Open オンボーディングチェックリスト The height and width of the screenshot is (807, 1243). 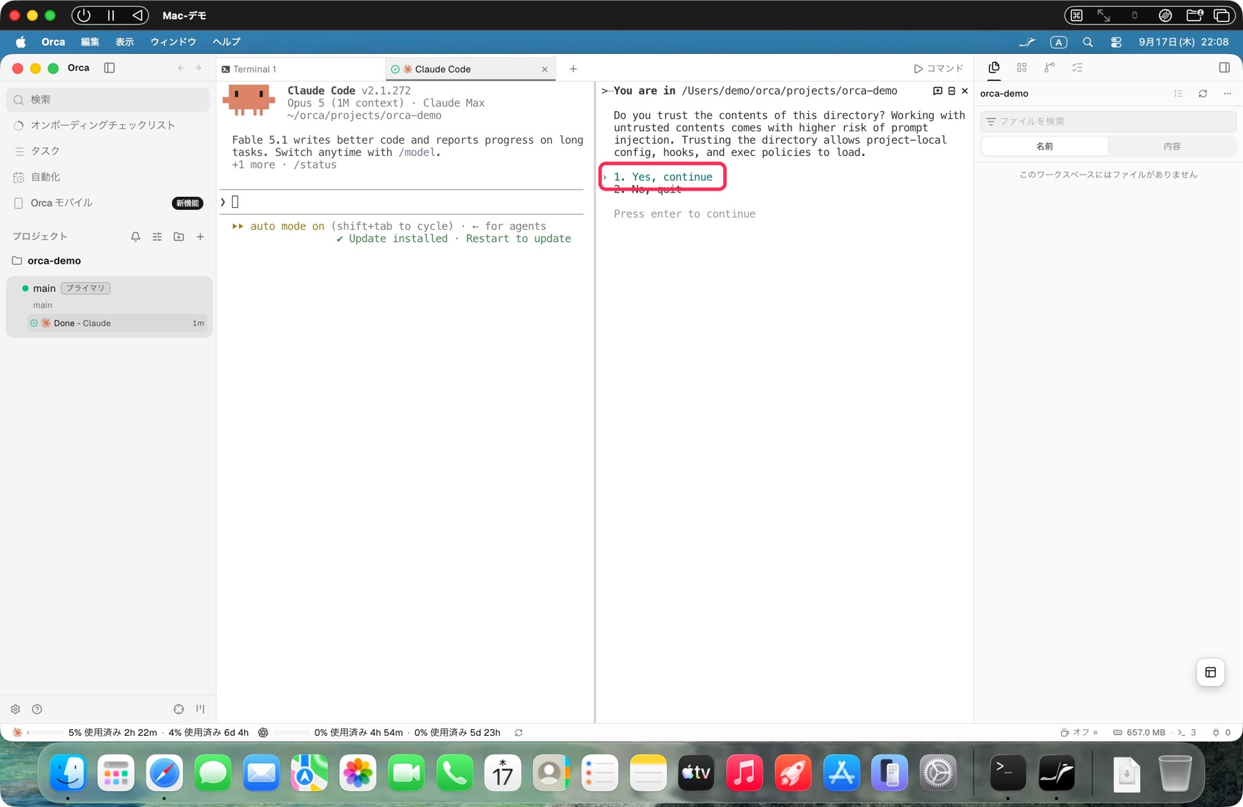click(108, 125)
